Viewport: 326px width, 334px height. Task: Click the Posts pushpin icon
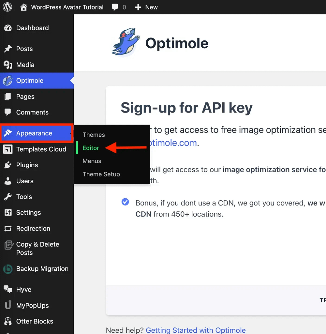pyautogui.click(x=8, y=49)
